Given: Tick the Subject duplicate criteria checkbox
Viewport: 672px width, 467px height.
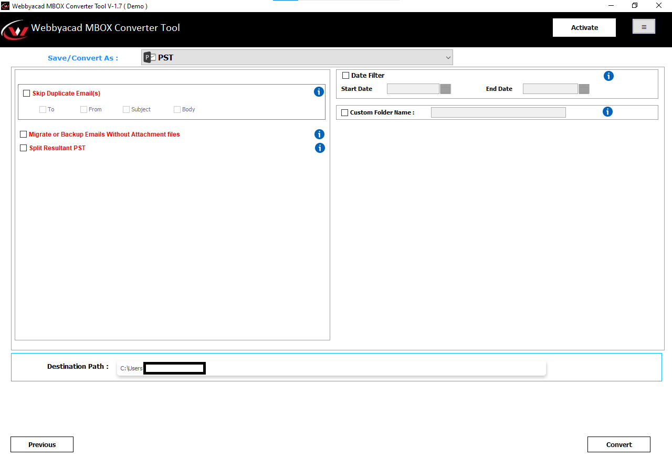Looking at the screenshot, I should point(127,110).
